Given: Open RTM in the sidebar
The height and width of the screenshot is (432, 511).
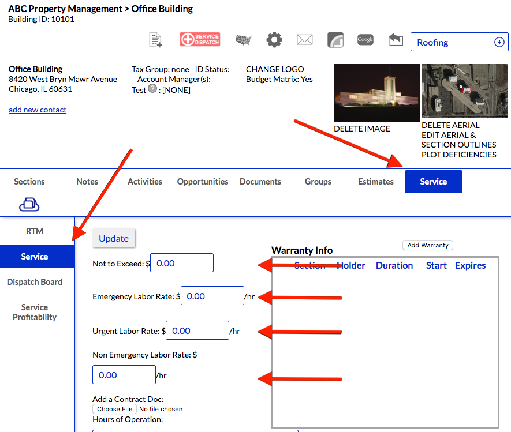Looking at the screenshot, I should tap(35, 231).
